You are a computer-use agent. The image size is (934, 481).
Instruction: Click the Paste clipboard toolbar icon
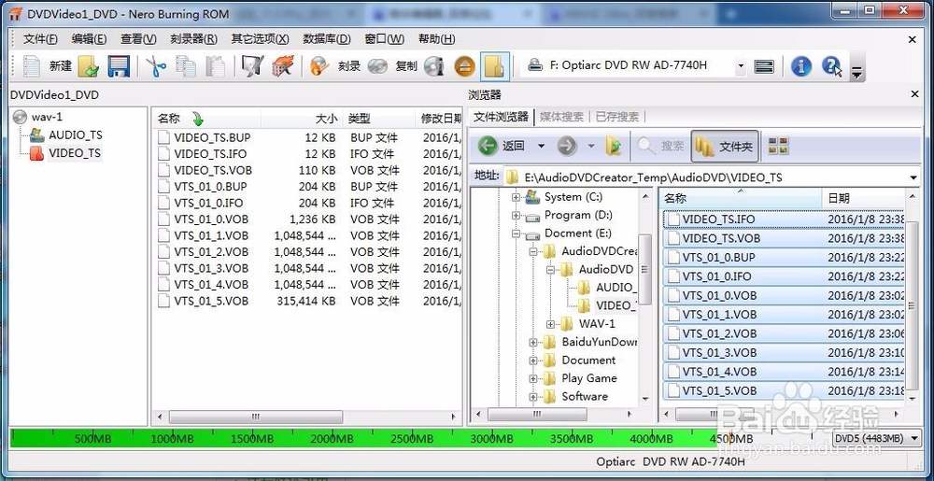[215, 66]
